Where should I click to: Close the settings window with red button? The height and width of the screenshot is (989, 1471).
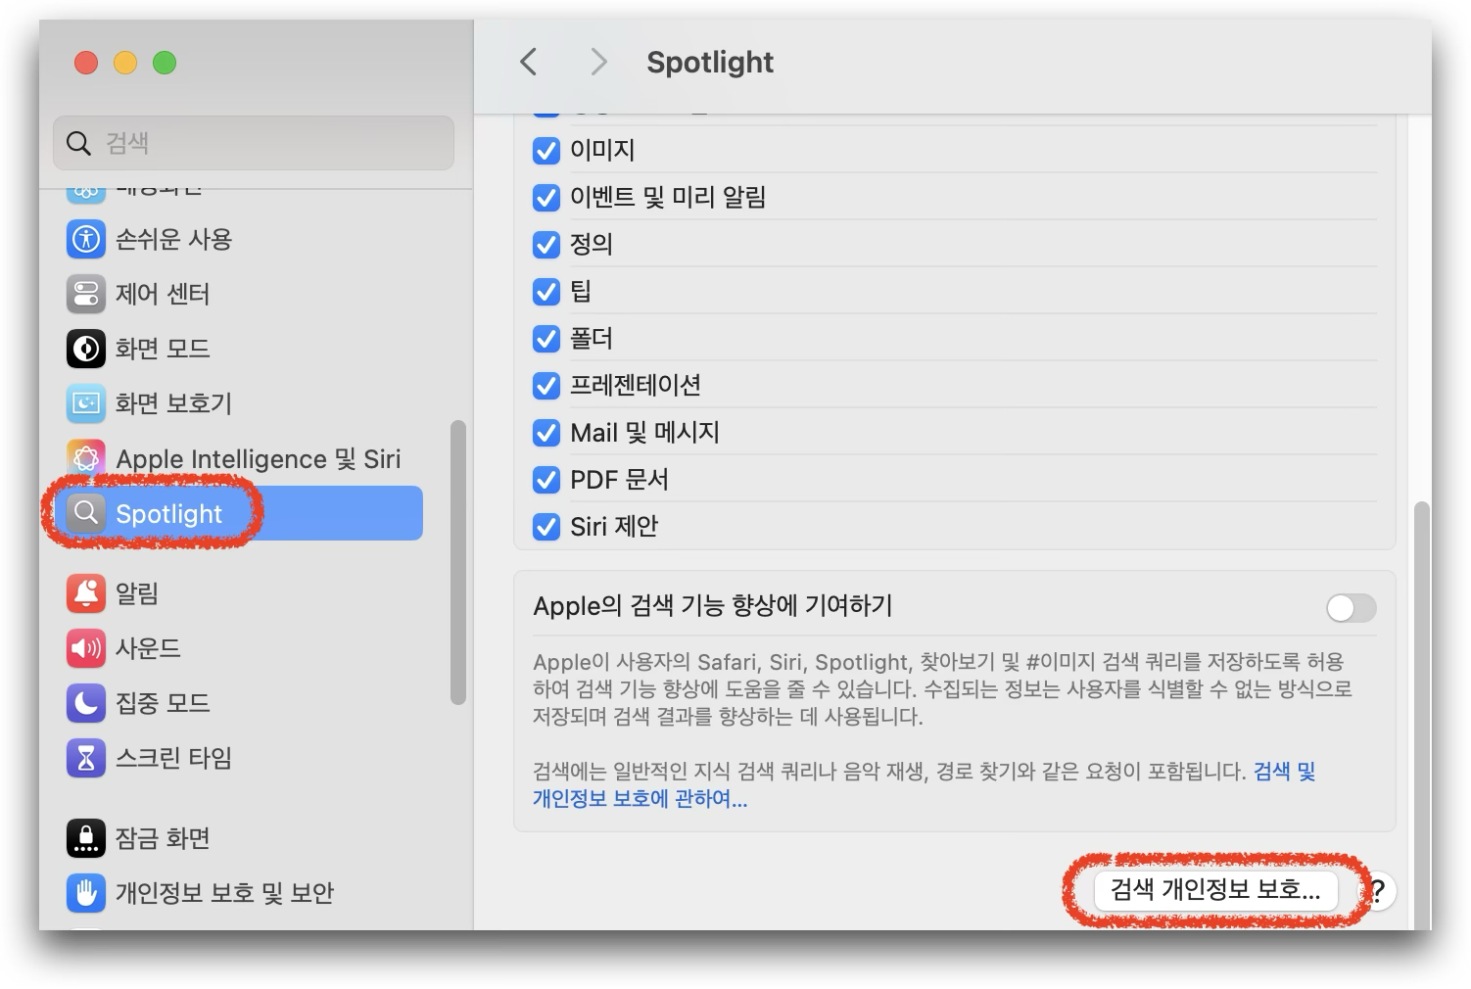tap(86, 63)
